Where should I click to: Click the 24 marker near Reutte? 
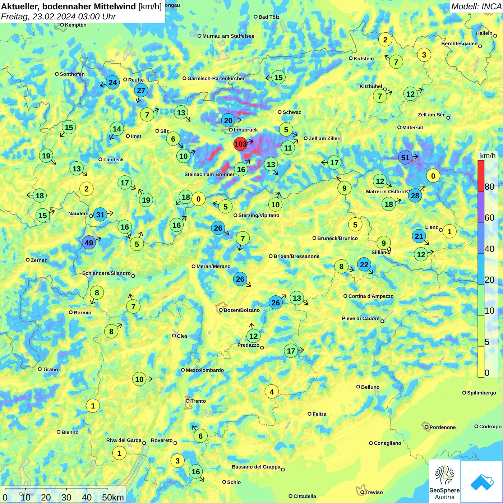(x=113, y=83)
